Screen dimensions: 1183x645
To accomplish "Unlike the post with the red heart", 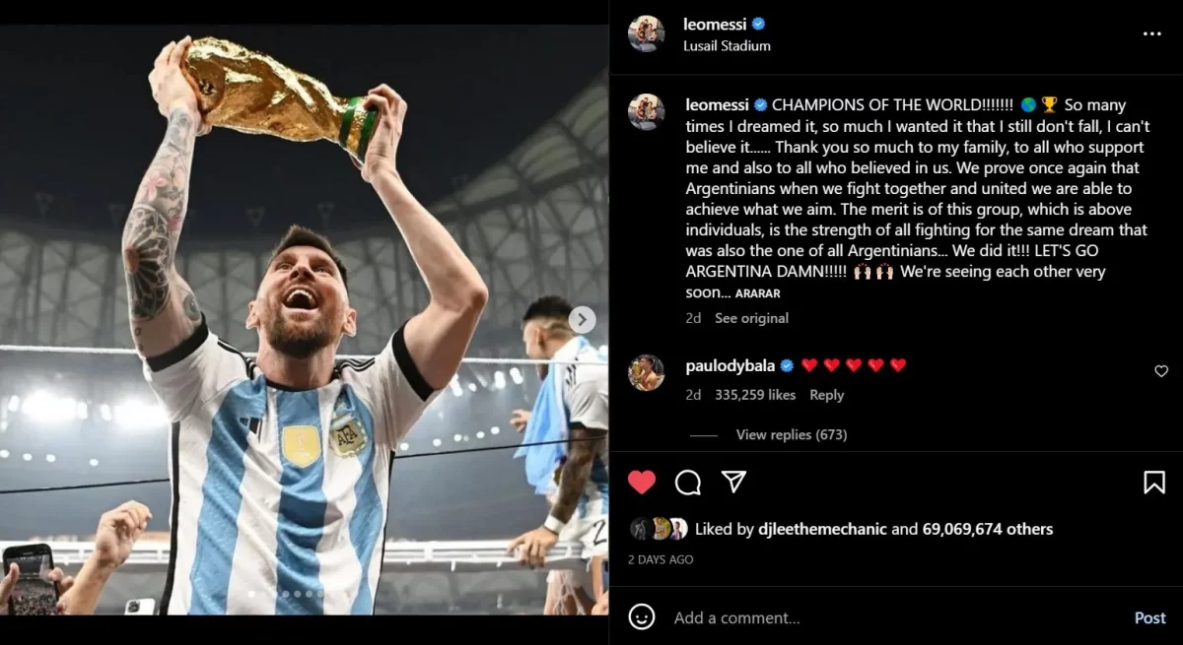I will 642,482.
